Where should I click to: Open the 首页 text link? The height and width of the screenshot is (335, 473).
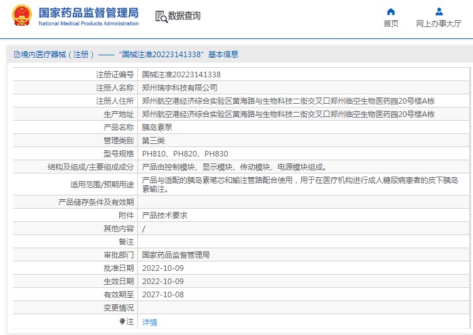pos(391,24)
